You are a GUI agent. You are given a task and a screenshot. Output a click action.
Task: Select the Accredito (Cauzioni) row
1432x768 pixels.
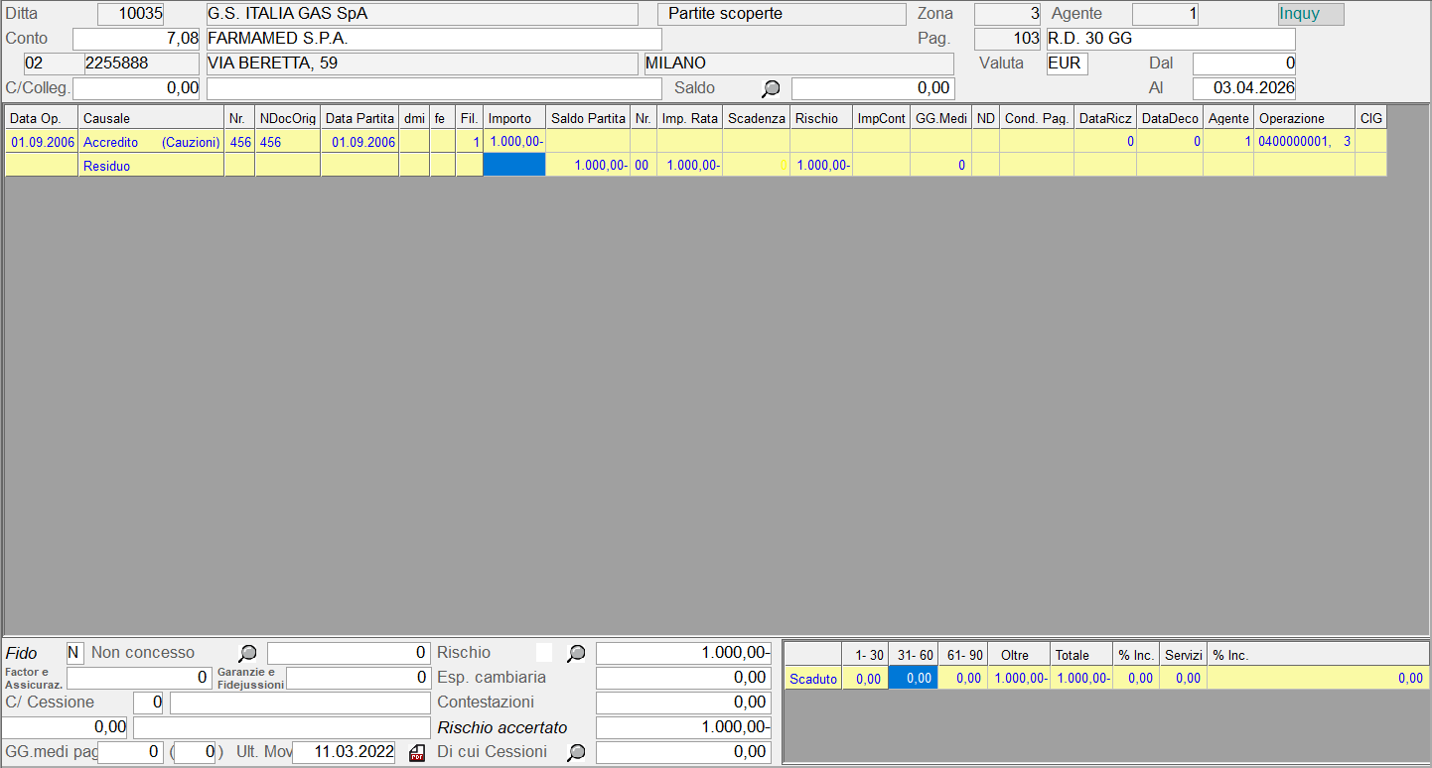151,142
